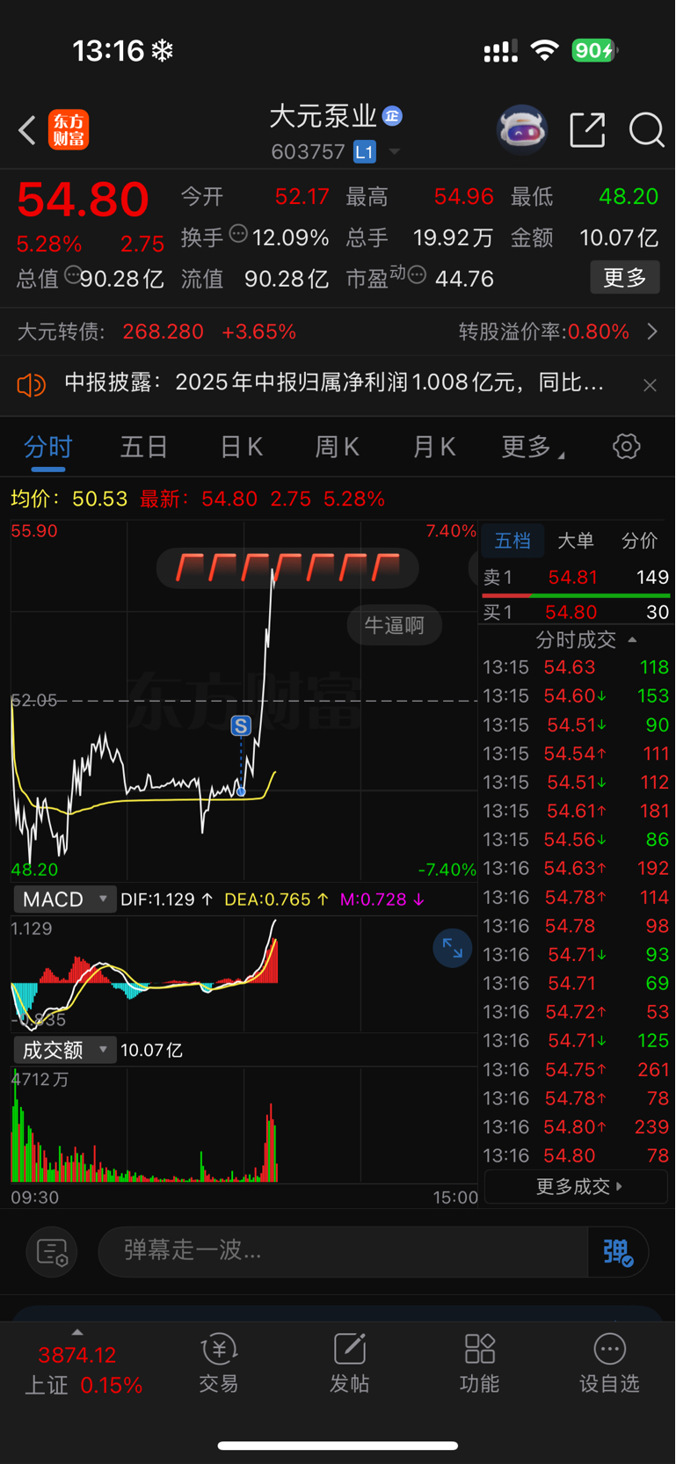Expand the 上证 index bar arrow

tap(77, 1331)
